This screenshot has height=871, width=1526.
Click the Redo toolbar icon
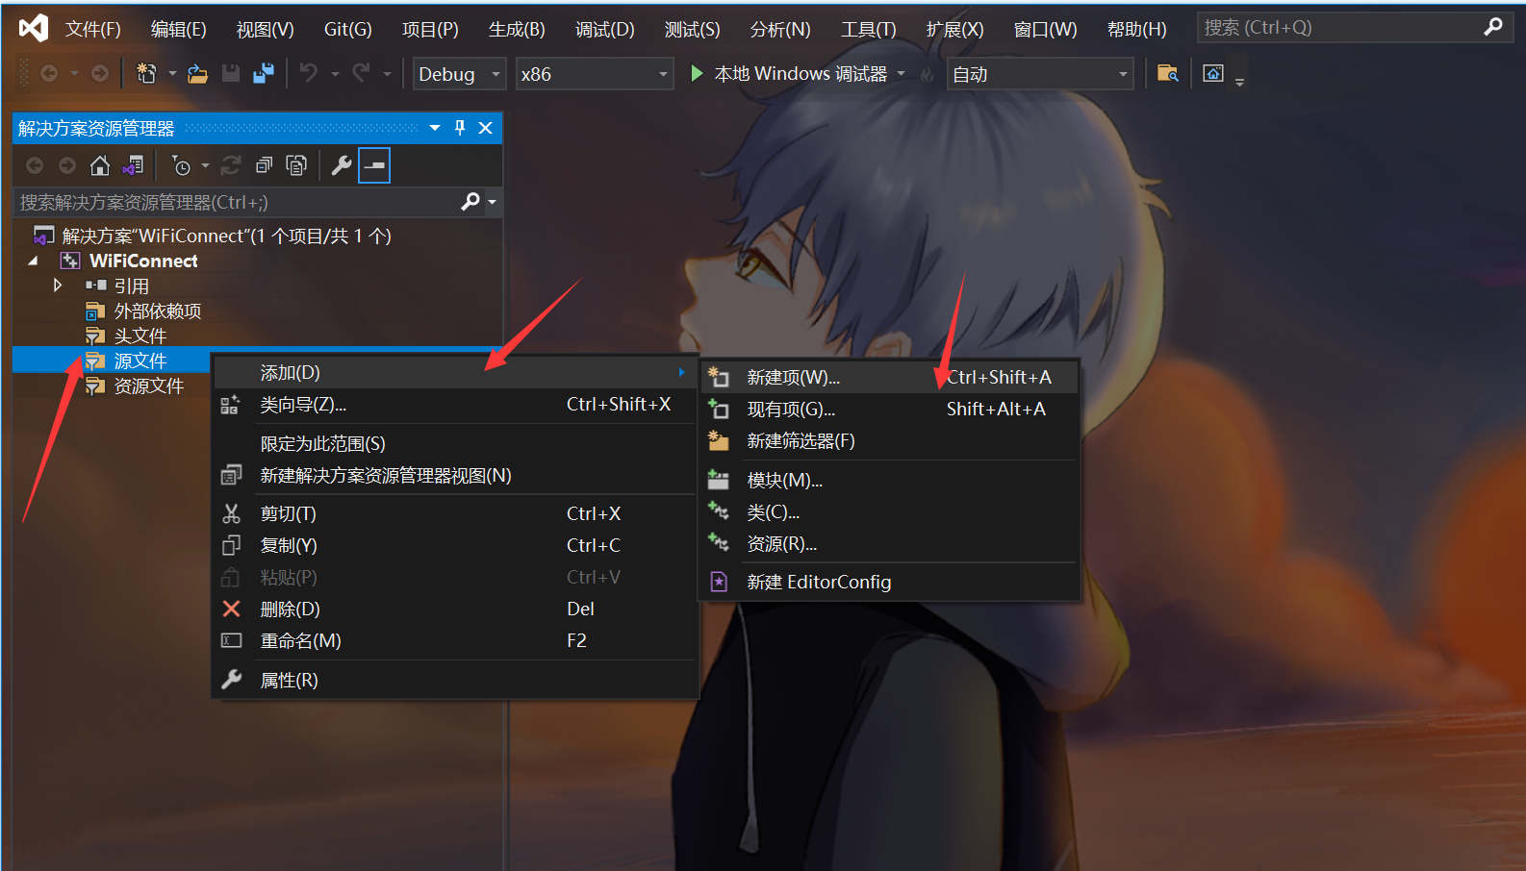362,73
